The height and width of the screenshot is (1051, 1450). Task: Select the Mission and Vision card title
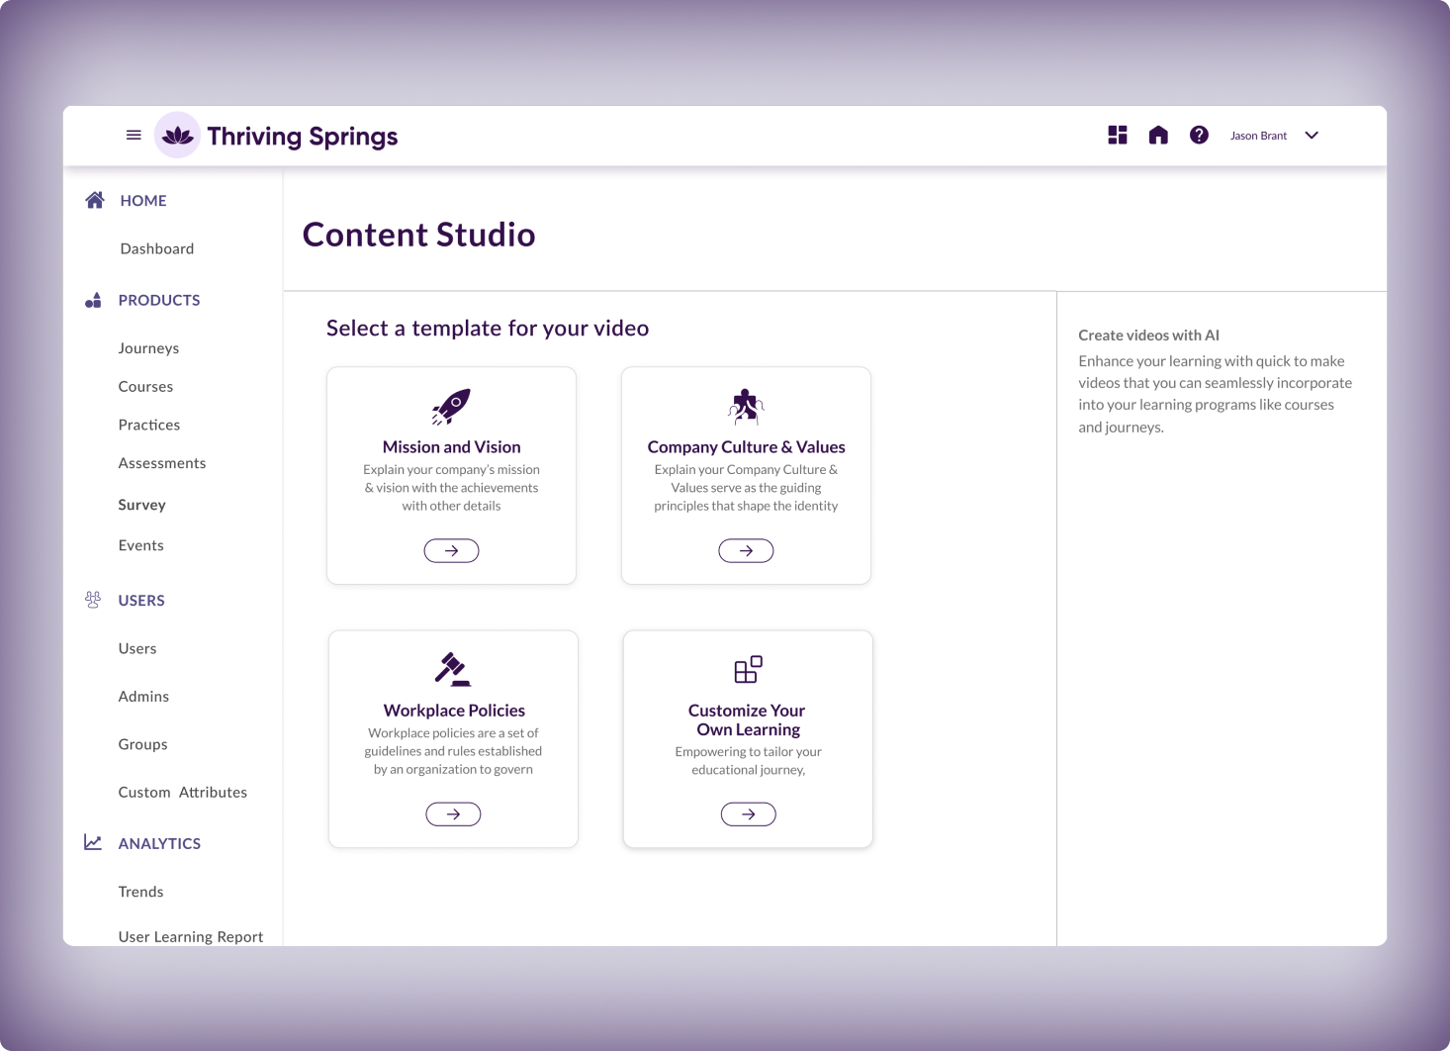451,447
